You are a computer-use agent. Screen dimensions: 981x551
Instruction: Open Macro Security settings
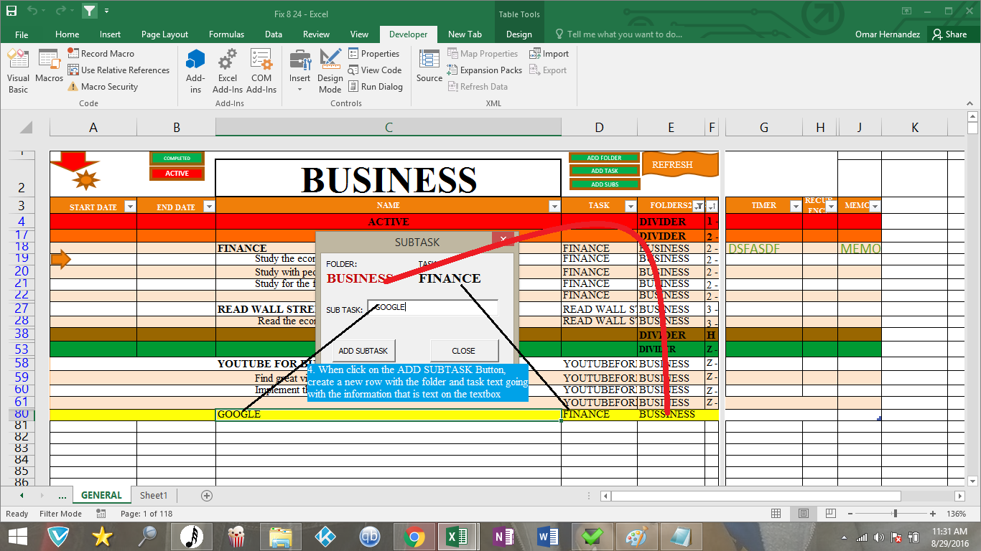tap(103, 87)
